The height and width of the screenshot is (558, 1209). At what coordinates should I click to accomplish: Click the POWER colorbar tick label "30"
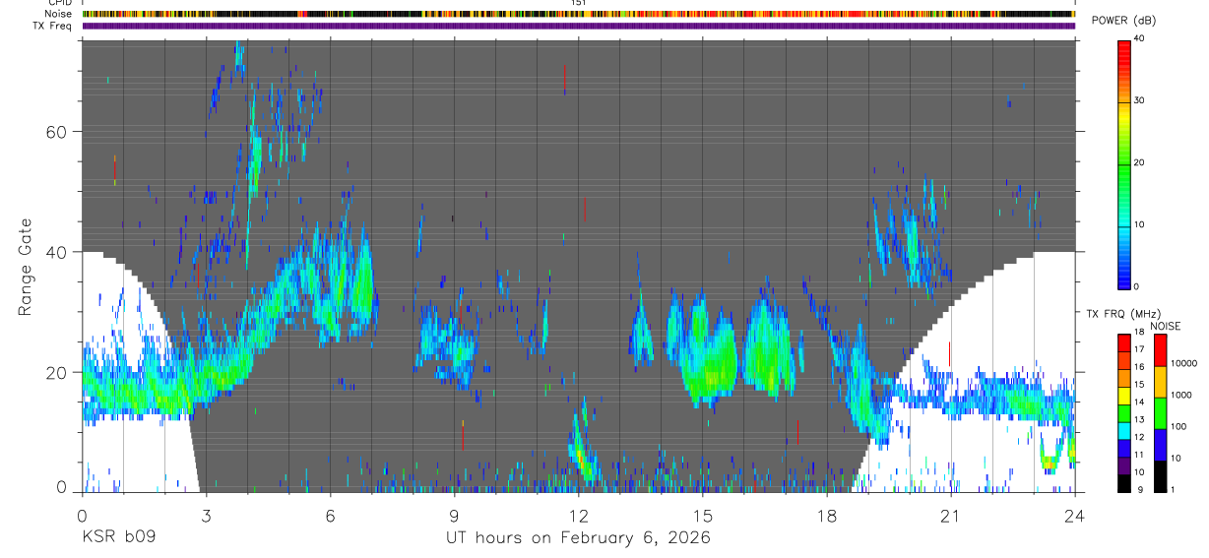click(x=1139, y=100)
